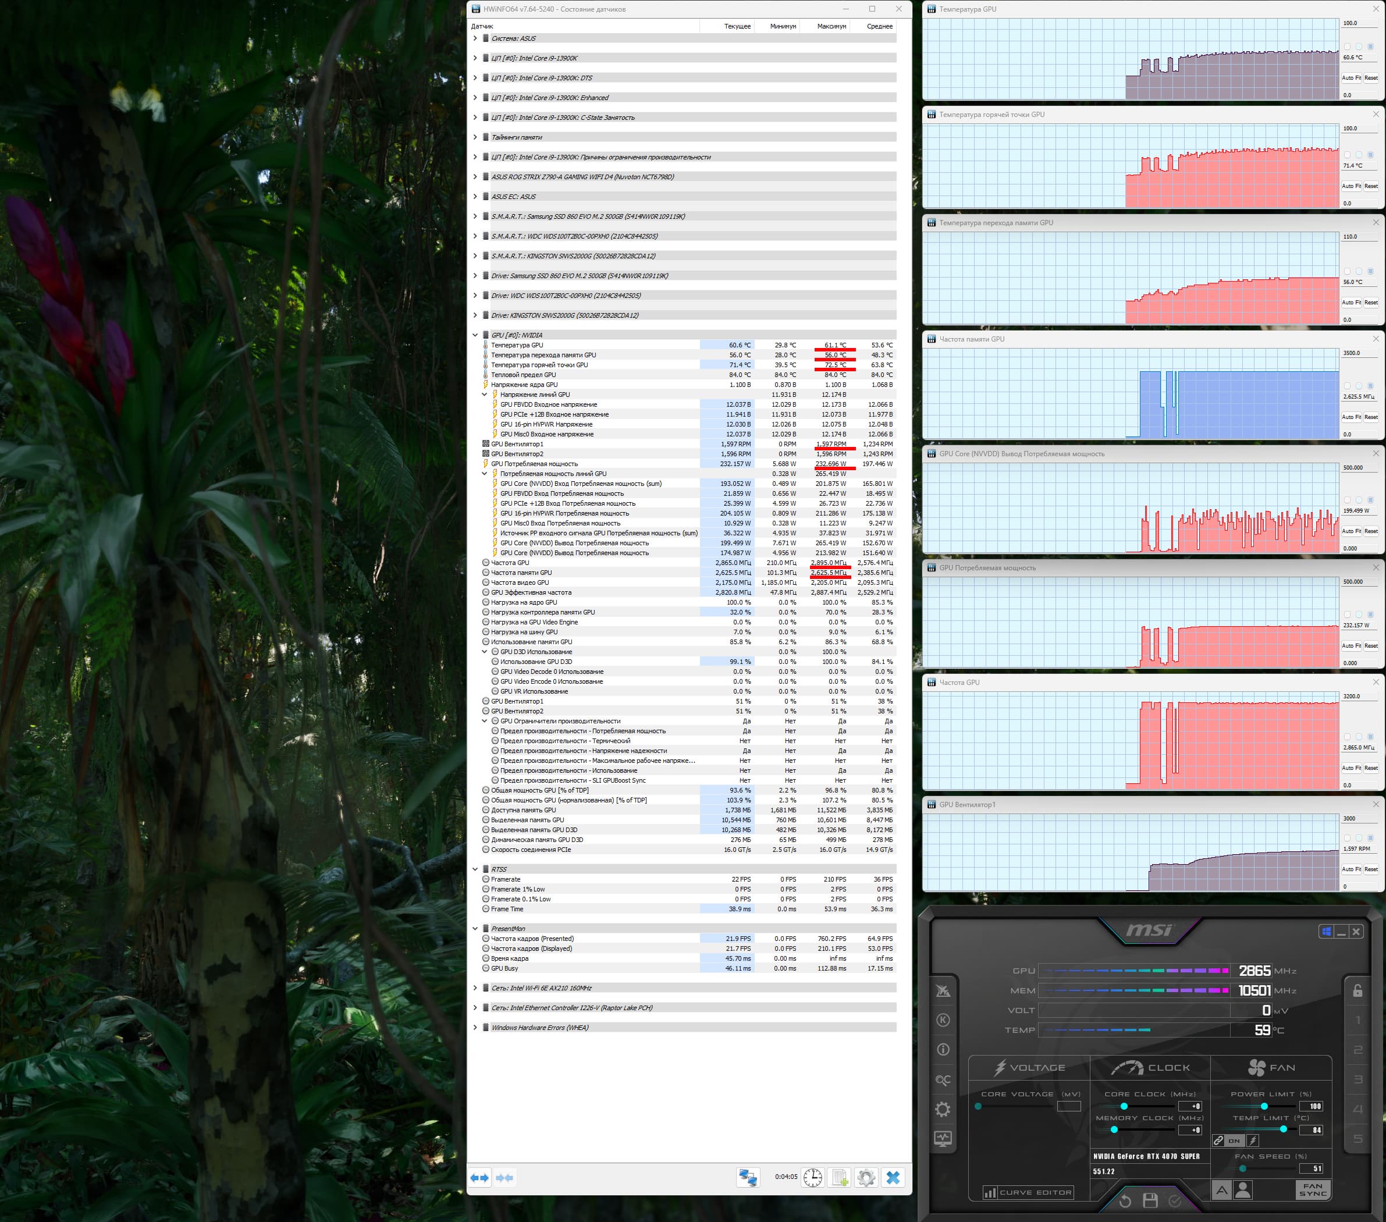The width and height of the screenshot is (1386, 1222).
Task: Select Afterburner profile slot 1
Action: pyautogui.click(x=1357, y=1020)
